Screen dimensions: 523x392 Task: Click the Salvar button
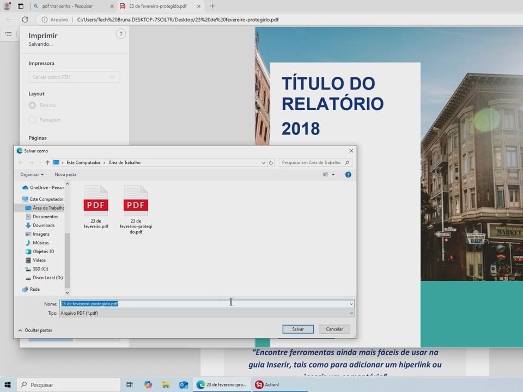(297, 329)
